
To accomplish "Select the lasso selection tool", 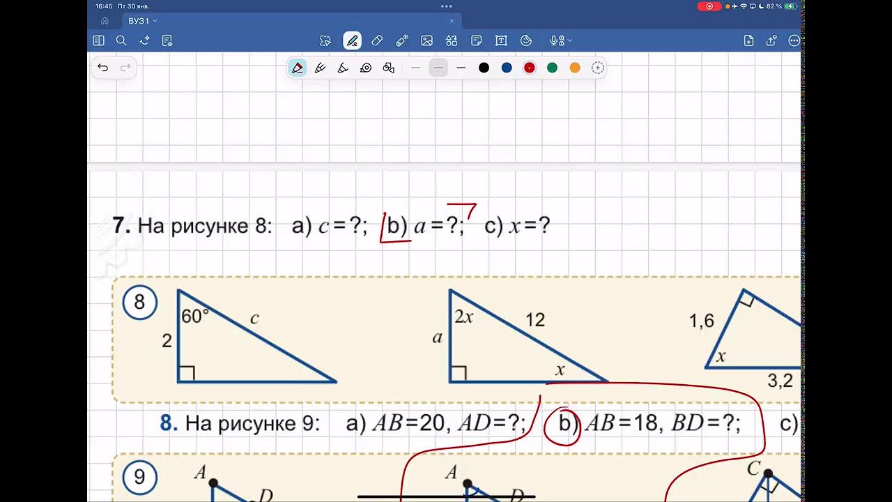I will [325, 40].
